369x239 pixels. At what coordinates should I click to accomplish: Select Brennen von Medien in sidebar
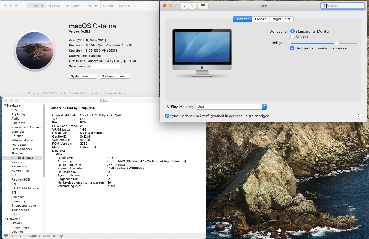click(x=26, y=127)
